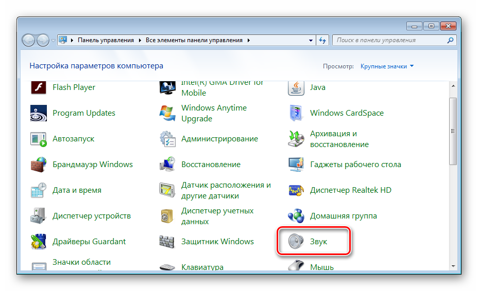478x291 pixels.
Task: Expand arrow after Панель управления breadcrumb
Action: point(140,40)
